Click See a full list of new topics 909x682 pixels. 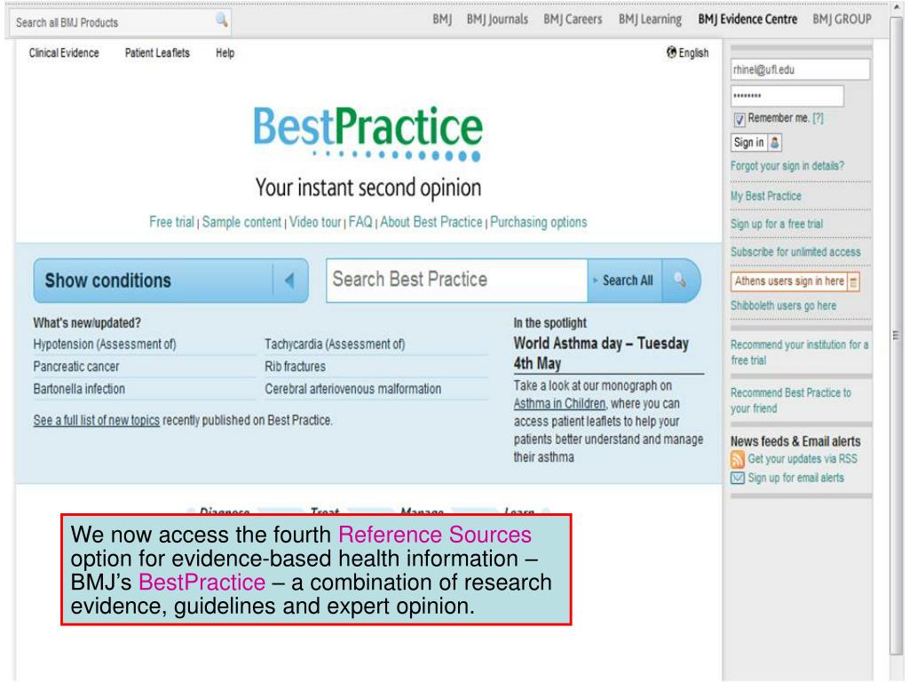click(x=96, y=420)
